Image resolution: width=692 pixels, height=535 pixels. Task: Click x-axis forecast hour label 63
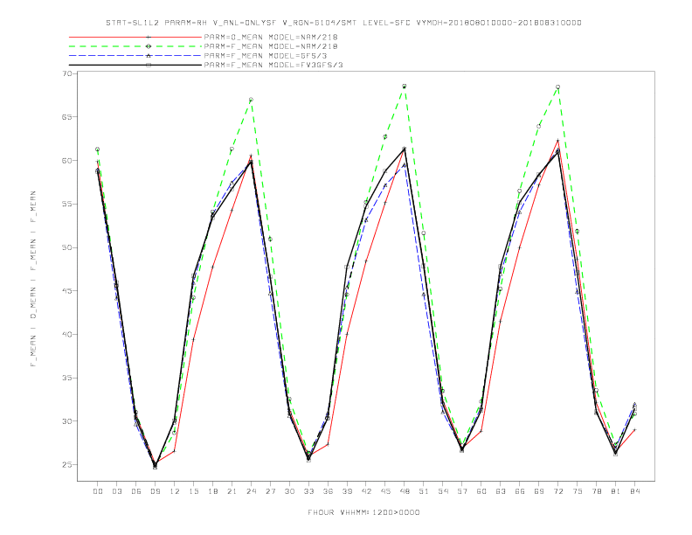pyautogui.click(x=501, y=491)
